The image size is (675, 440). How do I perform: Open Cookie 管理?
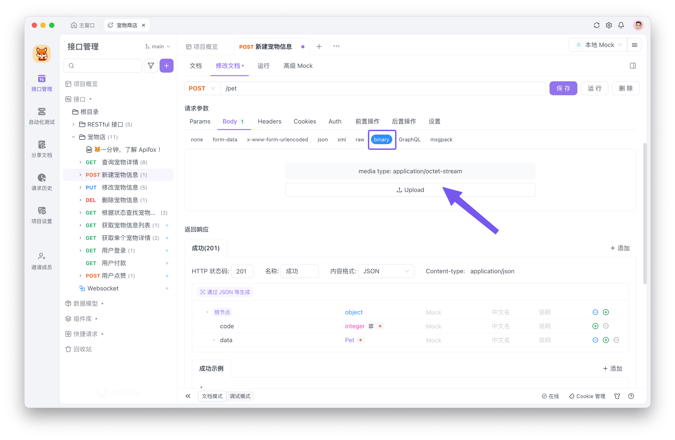click(587, 396)
